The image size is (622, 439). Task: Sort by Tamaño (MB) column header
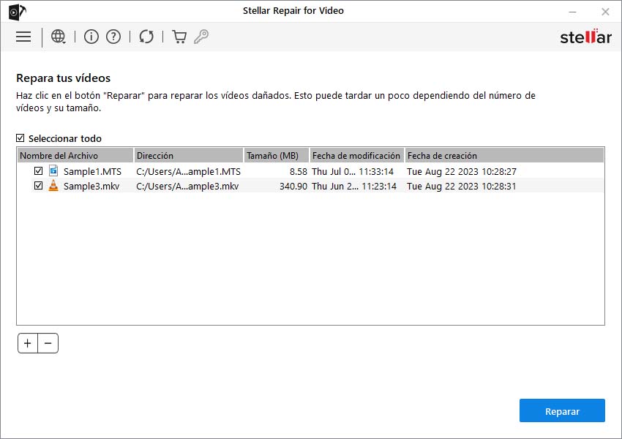pos(277,155)
